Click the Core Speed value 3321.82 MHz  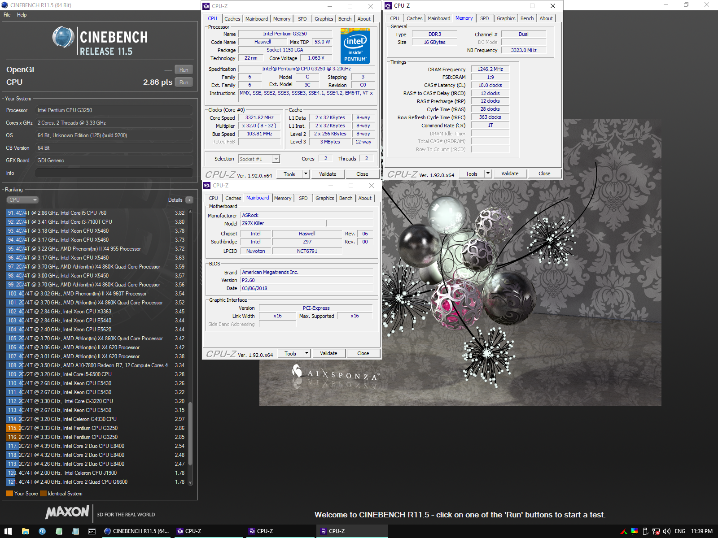tap(259, 118)
